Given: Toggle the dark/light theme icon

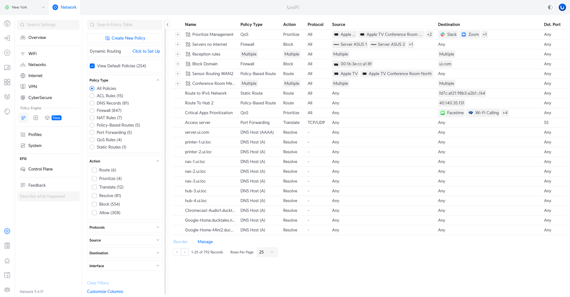Looking at the screenshot, I should [x=550, y=7].
